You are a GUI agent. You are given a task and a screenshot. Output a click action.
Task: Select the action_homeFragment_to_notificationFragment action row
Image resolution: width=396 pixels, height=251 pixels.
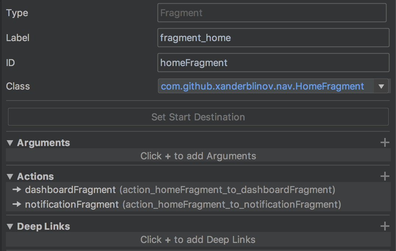[x=183, y=204]
